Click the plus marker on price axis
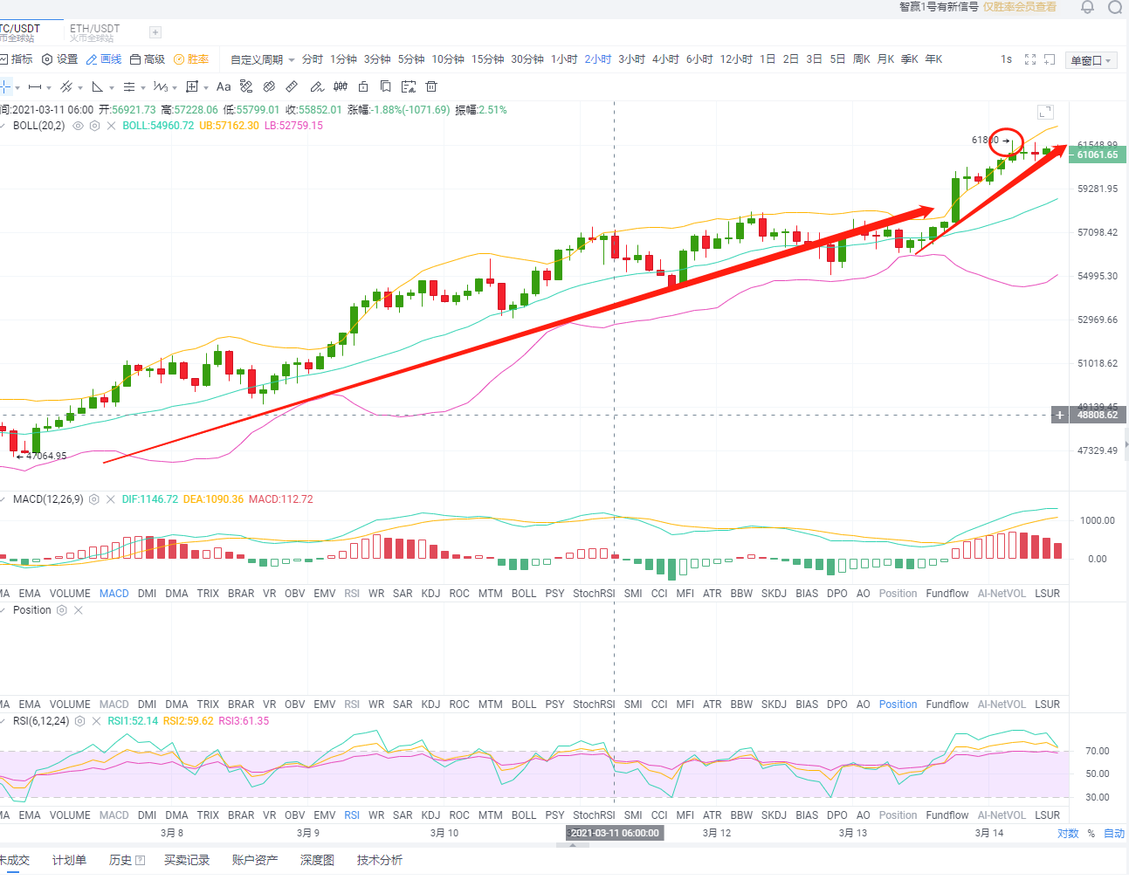 pos(1060,415)
